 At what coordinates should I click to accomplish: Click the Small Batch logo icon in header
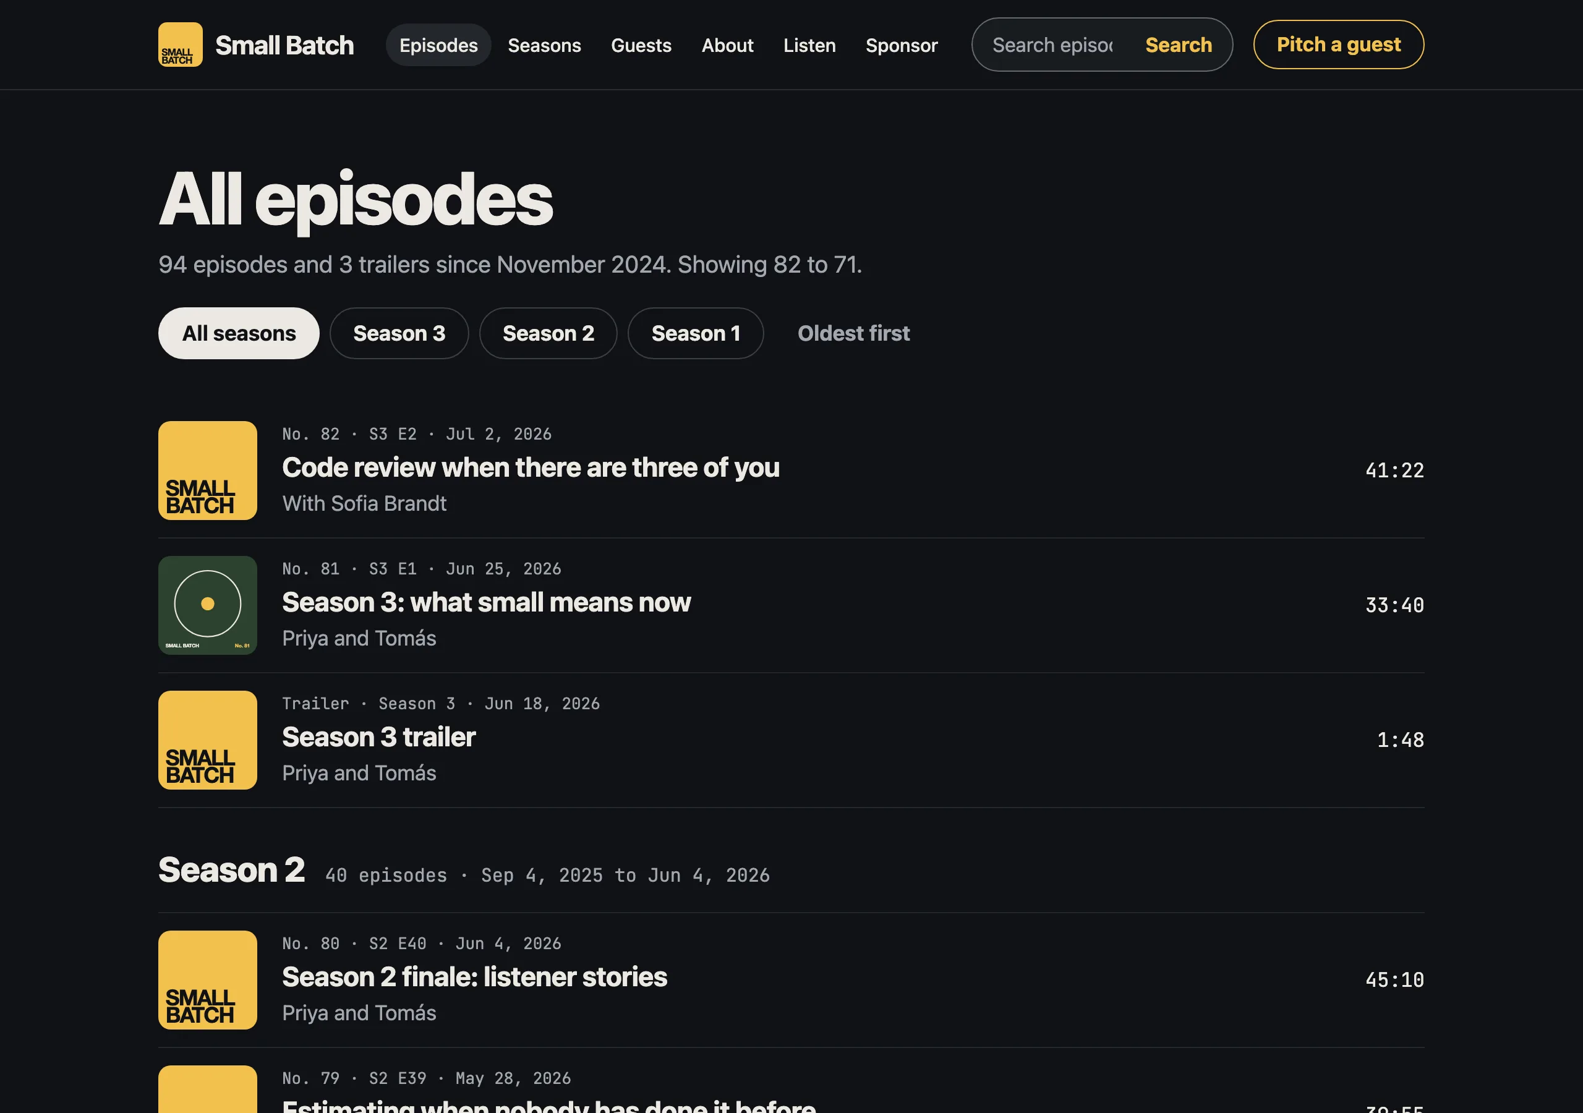click(x=180, y=45)
